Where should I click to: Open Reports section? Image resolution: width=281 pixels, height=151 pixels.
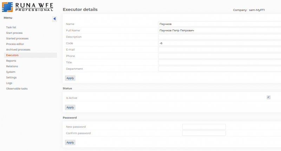click(x=11, y=61)
